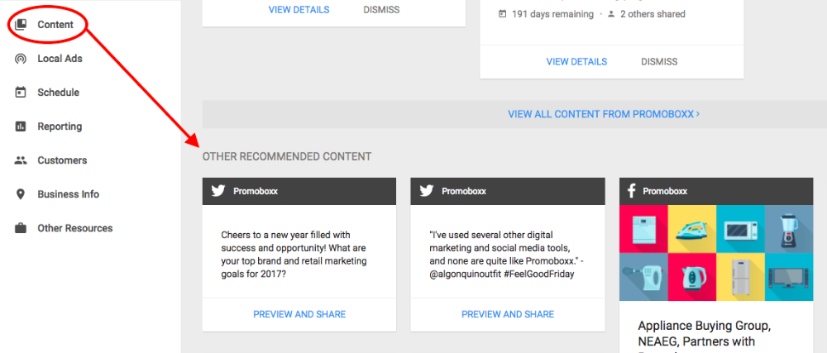
Task: Dismiss the card with 2 others shared
Action: tap(659, 62)
